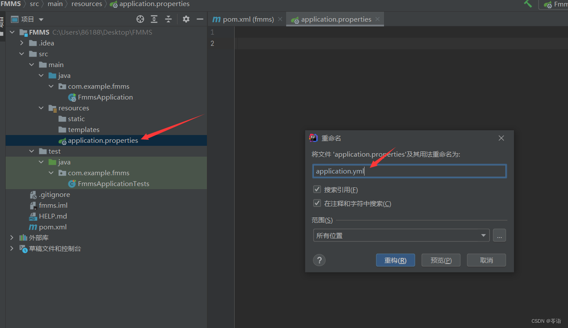Click the Refactor (重构) button

pyautogui.click(x=395, y=260)
